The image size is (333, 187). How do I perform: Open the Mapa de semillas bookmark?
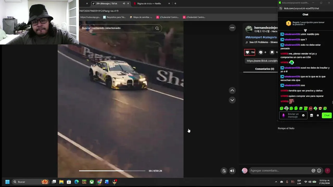click(x=141, y=17)
